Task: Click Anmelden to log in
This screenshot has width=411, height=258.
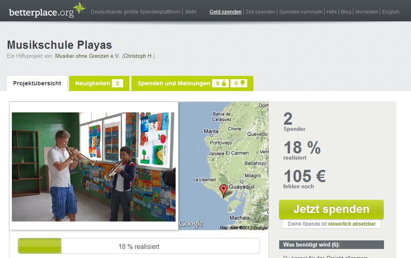Action: [x=366, y=12]
